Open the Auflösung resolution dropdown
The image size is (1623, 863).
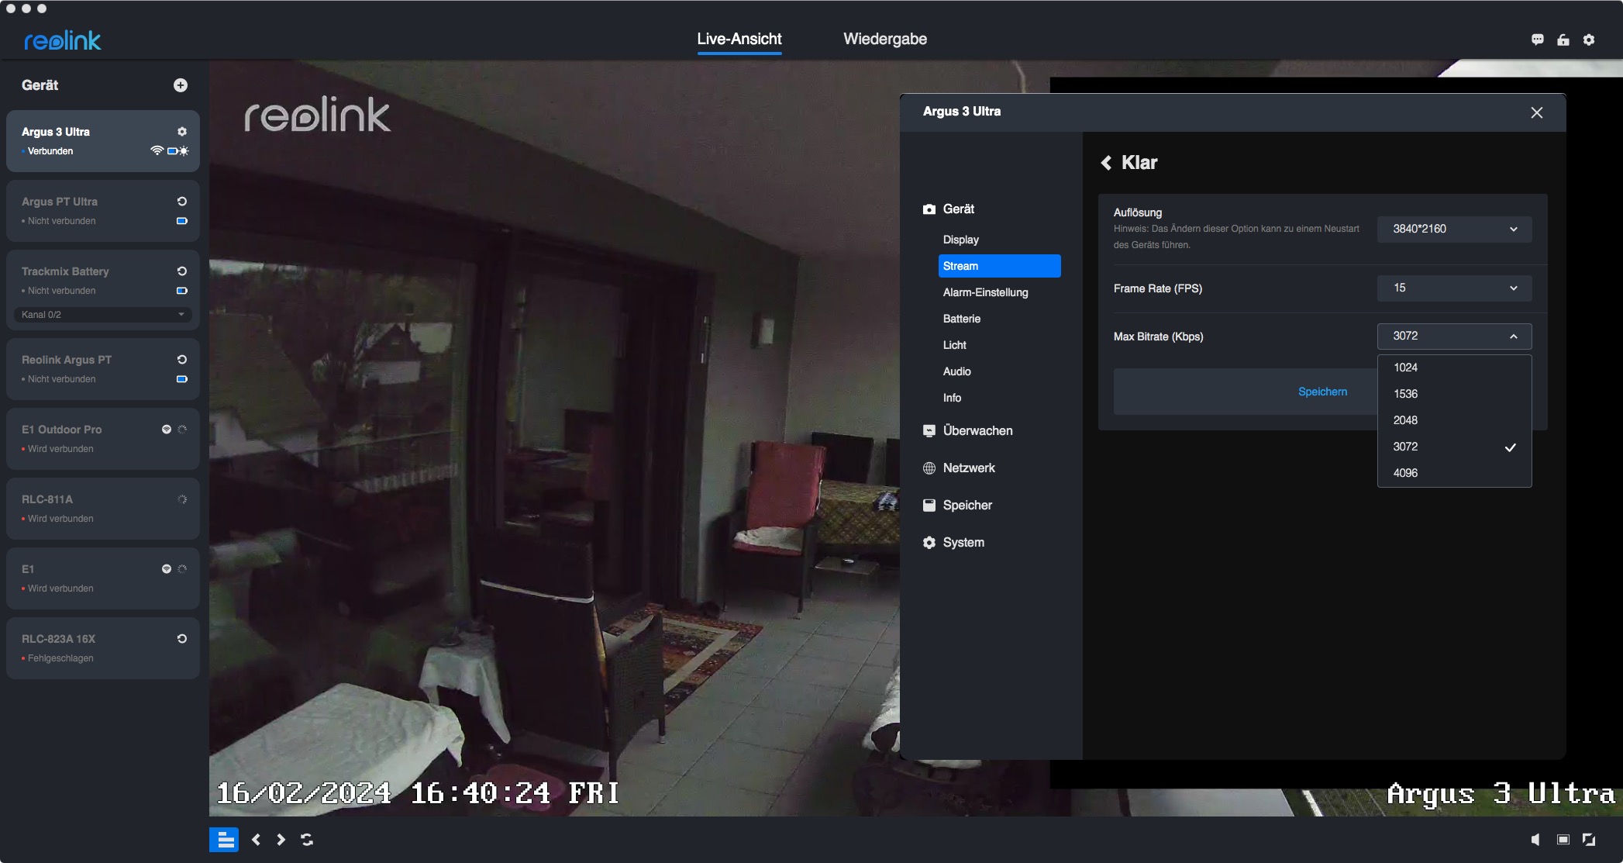1454,229
